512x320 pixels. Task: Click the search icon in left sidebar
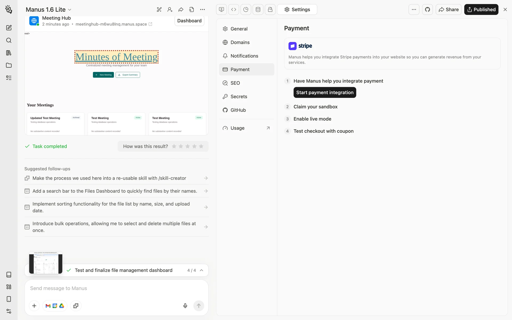9,40
